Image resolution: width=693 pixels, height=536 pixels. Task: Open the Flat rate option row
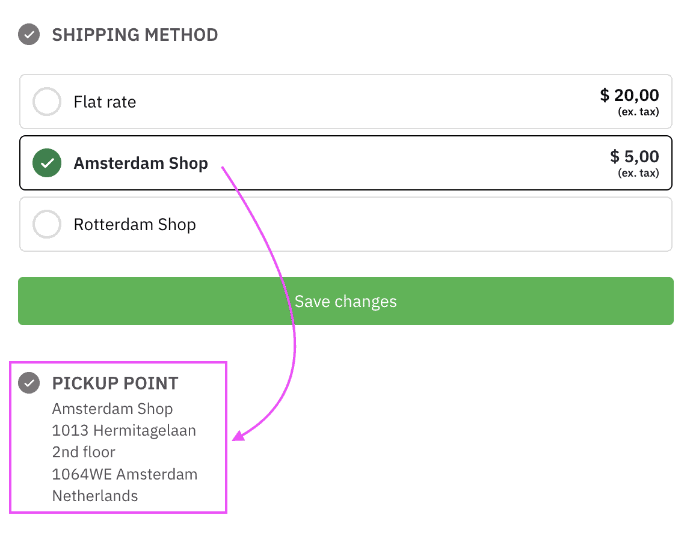tap(345, 102)
